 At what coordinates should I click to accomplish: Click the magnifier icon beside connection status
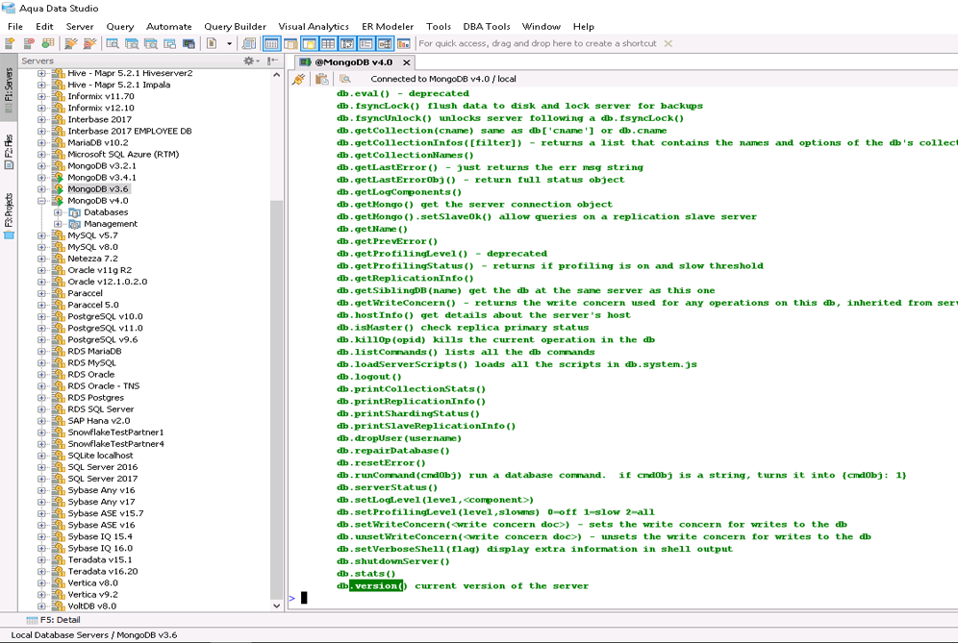coord(345,79)
